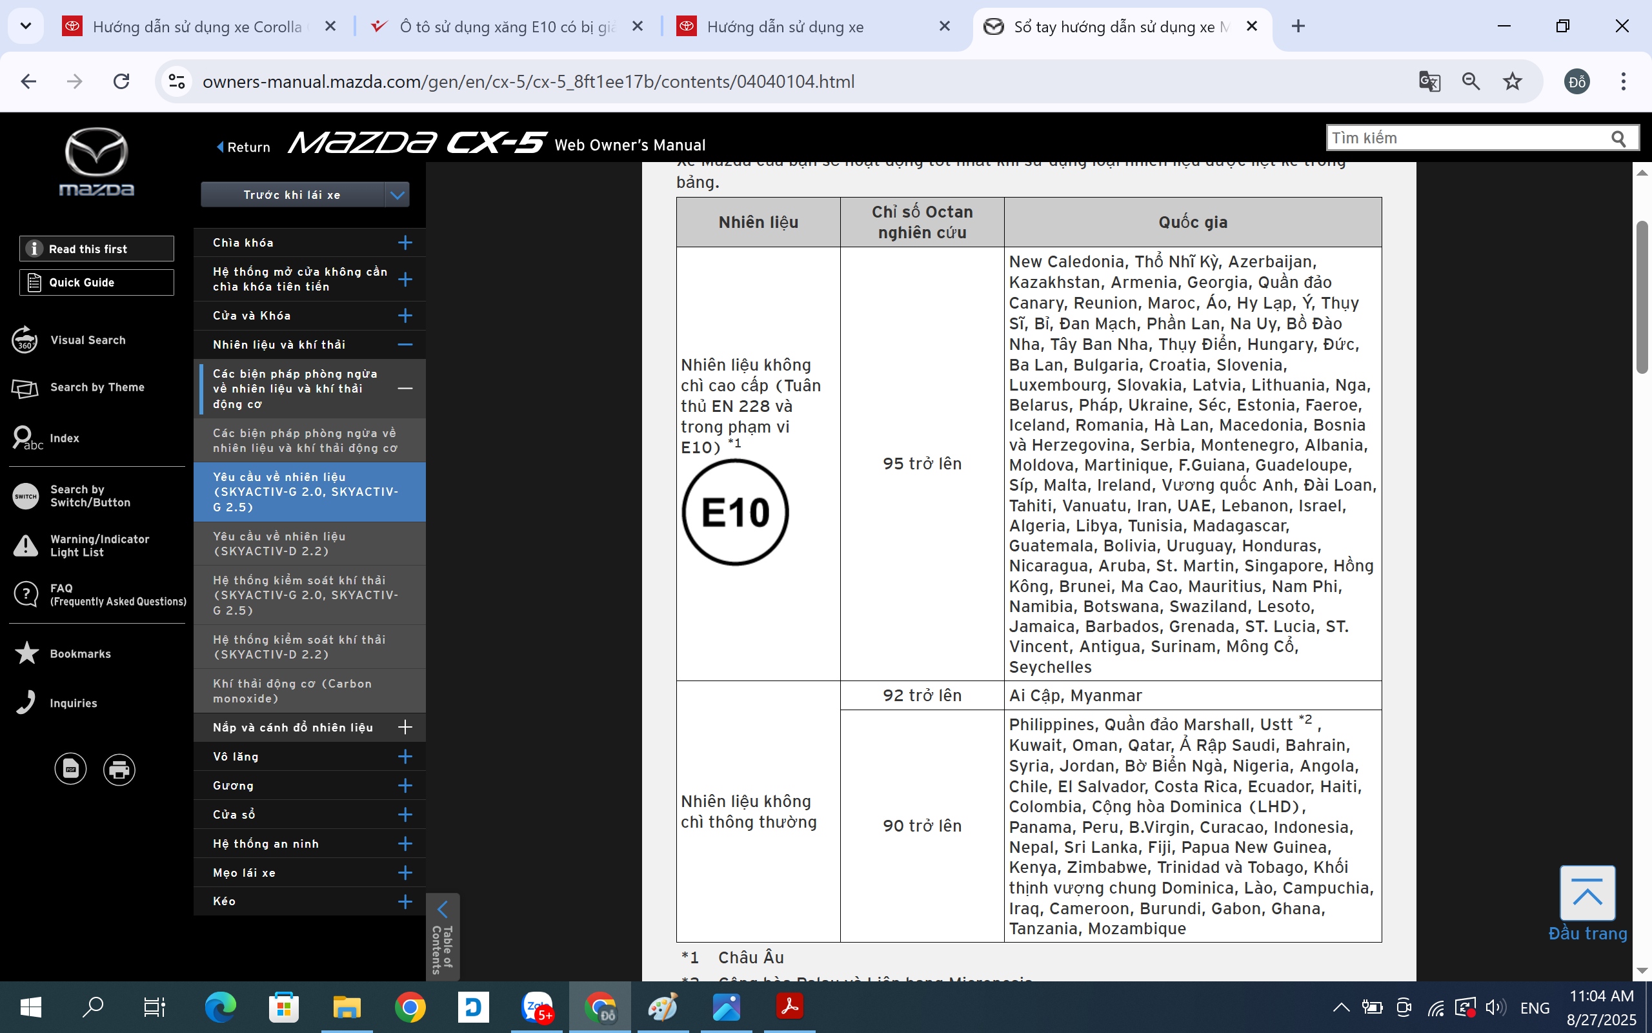Open Search by Theme
Viewport: 1652px width, 1033px height.
(78, 387)
